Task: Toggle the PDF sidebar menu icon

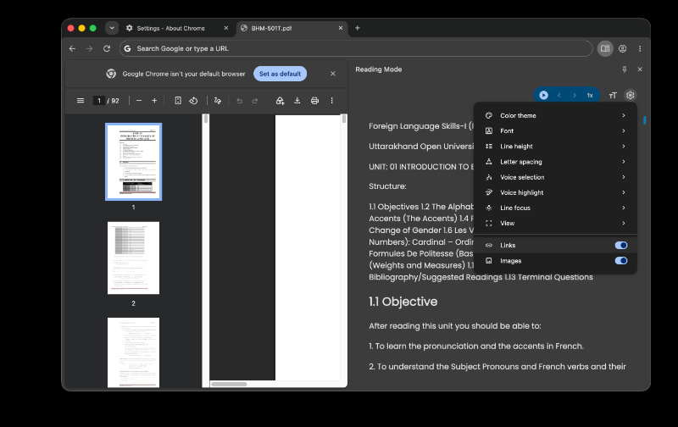Action: pos(81,101)
